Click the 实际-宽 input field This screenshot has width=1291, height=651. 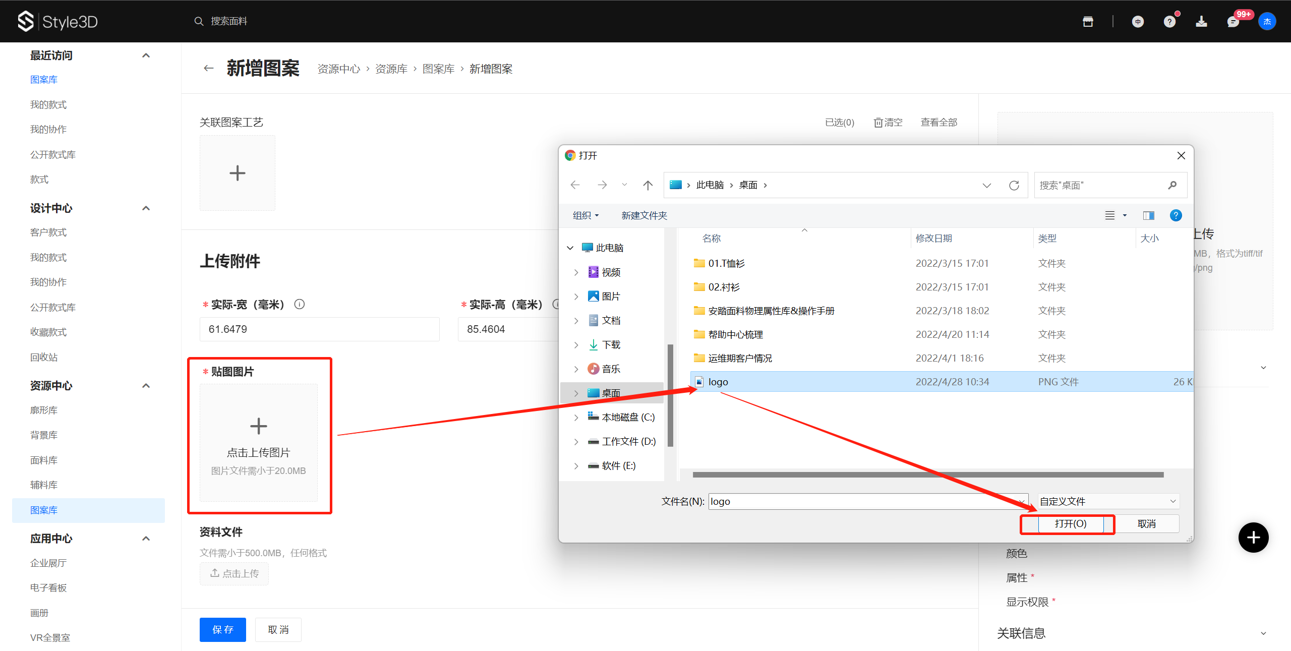tap(319, 329)
